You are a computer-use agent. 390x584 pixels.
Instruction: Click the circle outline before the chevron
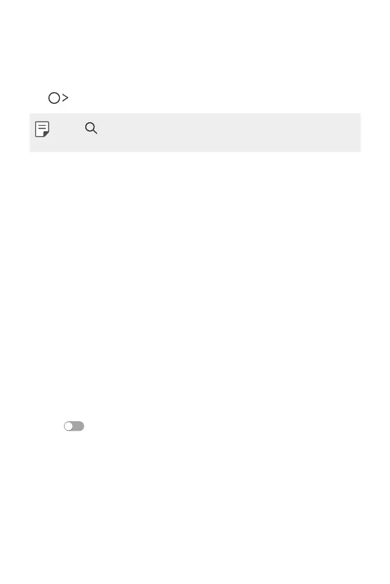pos(54,98)
